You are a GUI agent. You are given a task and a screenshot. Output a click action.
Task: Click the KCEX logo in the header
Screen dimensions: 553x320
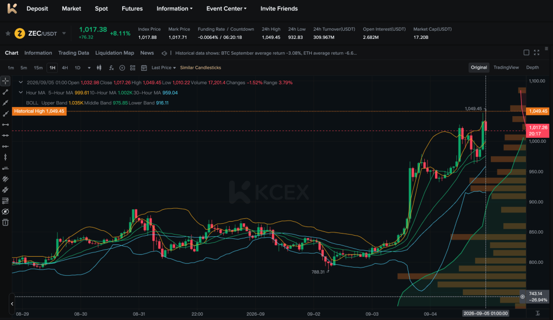[x=12, y=9]
